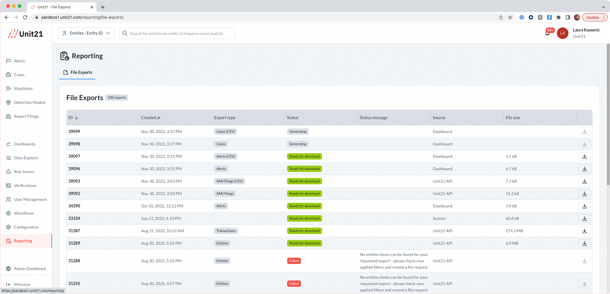Sort table by ID column
Screen dimensions: 610x294
pyautogui.click(x=73, y=118)
